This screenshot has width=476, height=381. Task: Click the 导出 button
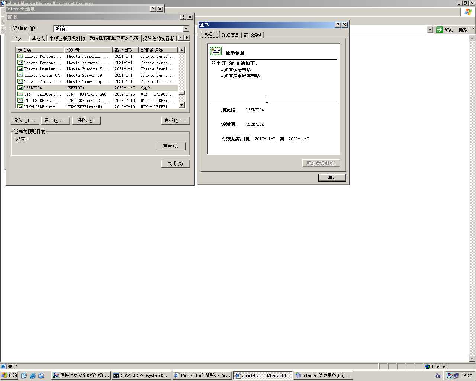click(x=55, y=121)
